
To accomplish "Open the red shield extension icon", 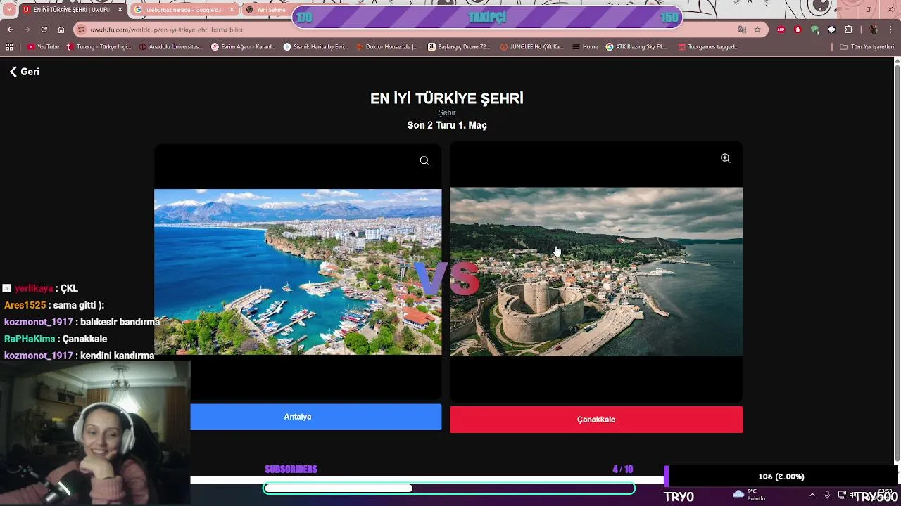I will (x=798, y=30).
